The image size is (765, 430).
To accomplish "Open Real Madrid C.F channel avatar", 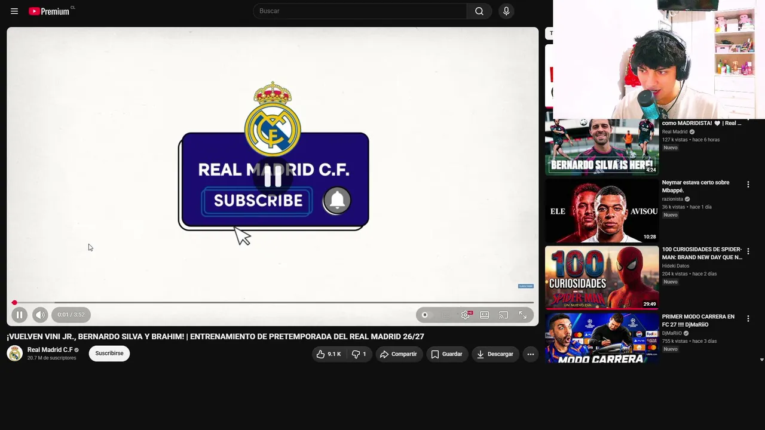I will click(x=15, y=354).
